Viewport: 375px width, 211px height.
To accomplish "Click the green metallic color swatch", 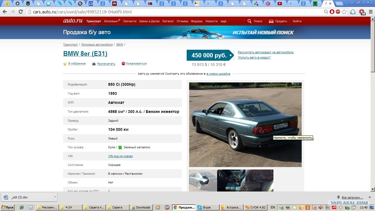I will tap(120, 148).
